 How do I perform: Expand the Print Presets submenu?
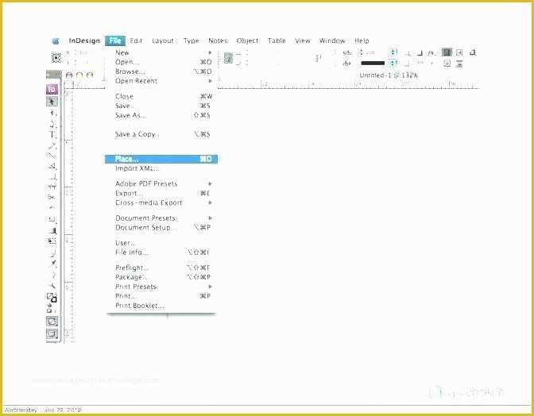point(161,287)
